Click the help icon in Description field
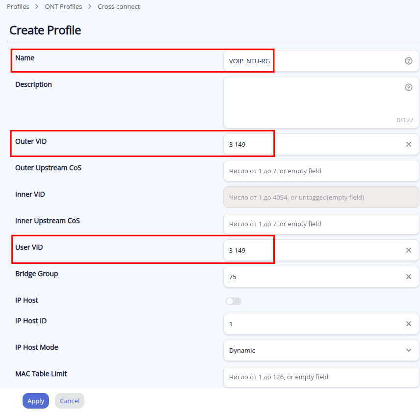Image resolution: width=420 pixels, height=413 pixels. pyautogui.click(x=408, y=87)
